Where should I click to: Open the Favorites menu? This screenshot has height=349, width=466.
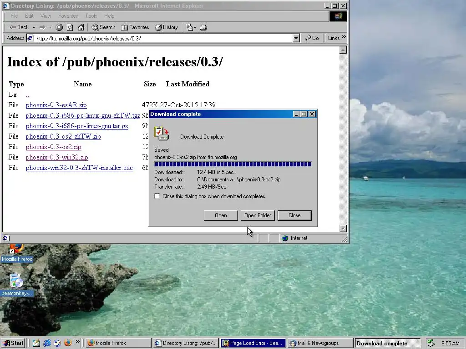(x=68, y=16)
